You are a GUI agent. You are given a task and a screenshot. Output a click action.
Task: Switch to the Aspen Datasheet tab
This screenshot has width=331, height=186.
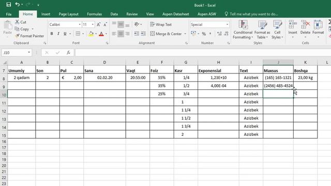pyautogui.click(x=176, y=14)
